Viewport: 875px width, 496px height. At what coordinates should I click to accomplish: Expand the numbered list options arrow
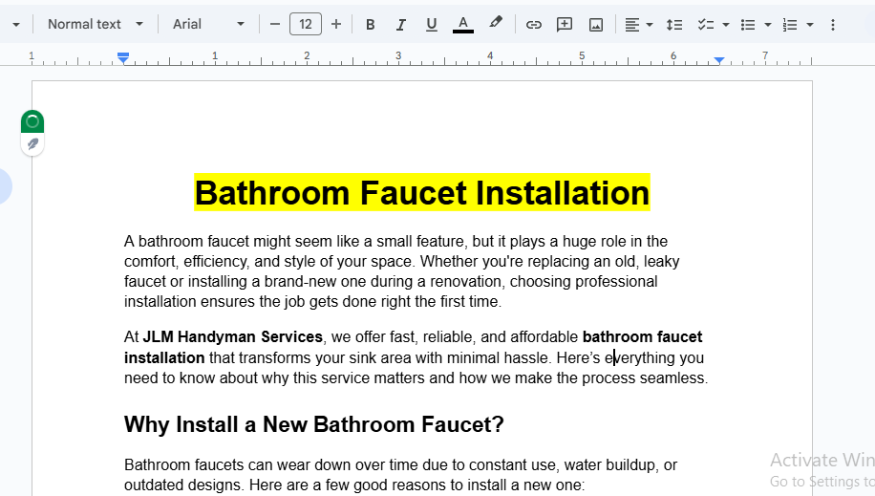pos(810,25)
